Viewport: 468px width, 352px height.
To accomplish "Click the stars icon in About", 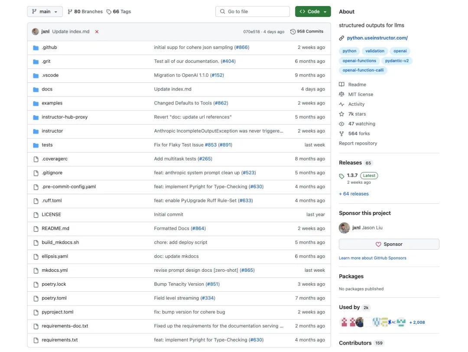I will point(341,114).
